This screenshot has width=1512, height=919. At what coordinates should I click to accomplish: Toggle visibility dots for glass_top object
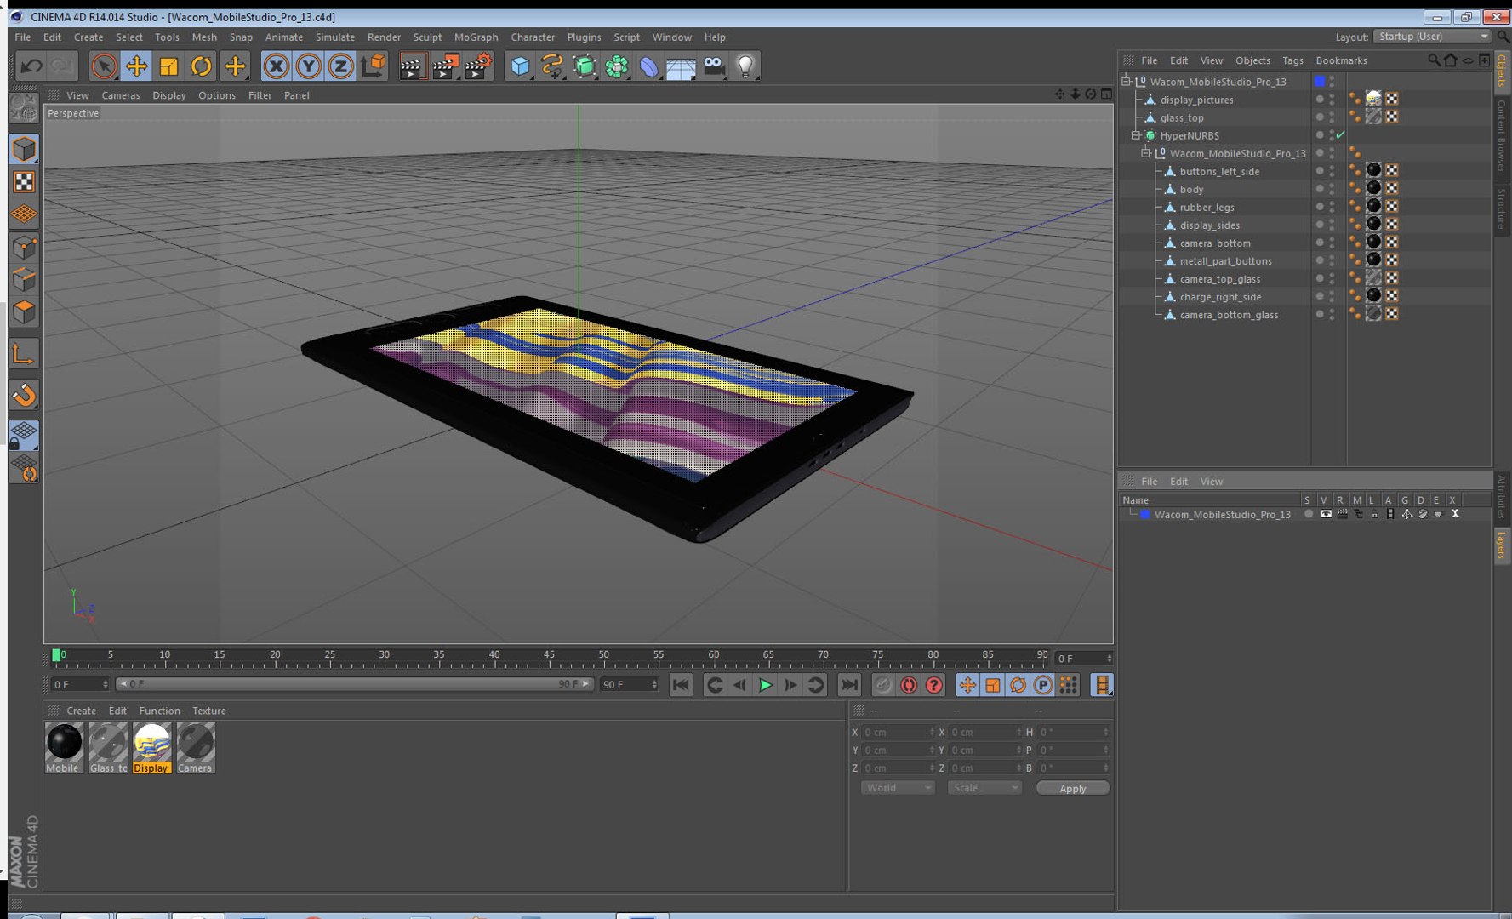click(1332, 117)
